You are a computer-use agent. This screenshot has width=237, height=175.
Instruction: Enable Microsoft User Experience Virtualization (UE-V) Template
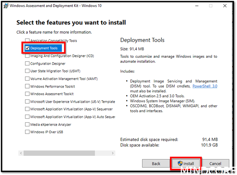[x=27, y=102]
